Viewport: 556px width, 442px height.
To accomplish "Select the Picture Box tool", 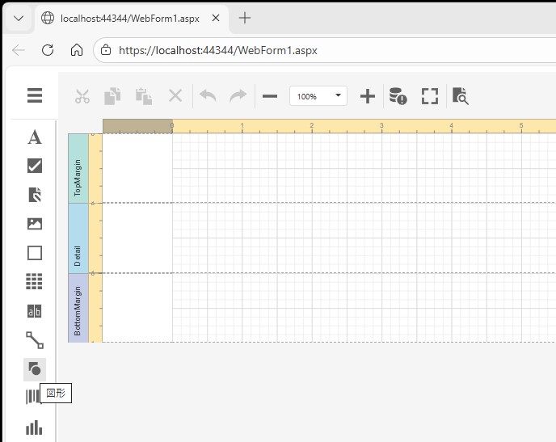I will pyautogui.click(x=35, y=224).
